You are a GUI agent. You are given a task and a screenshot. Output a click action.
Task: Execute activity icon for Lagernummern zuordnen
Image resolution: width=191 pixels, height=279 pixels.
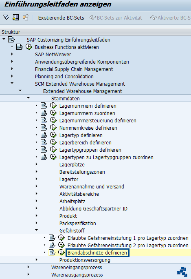pos(53,113)
